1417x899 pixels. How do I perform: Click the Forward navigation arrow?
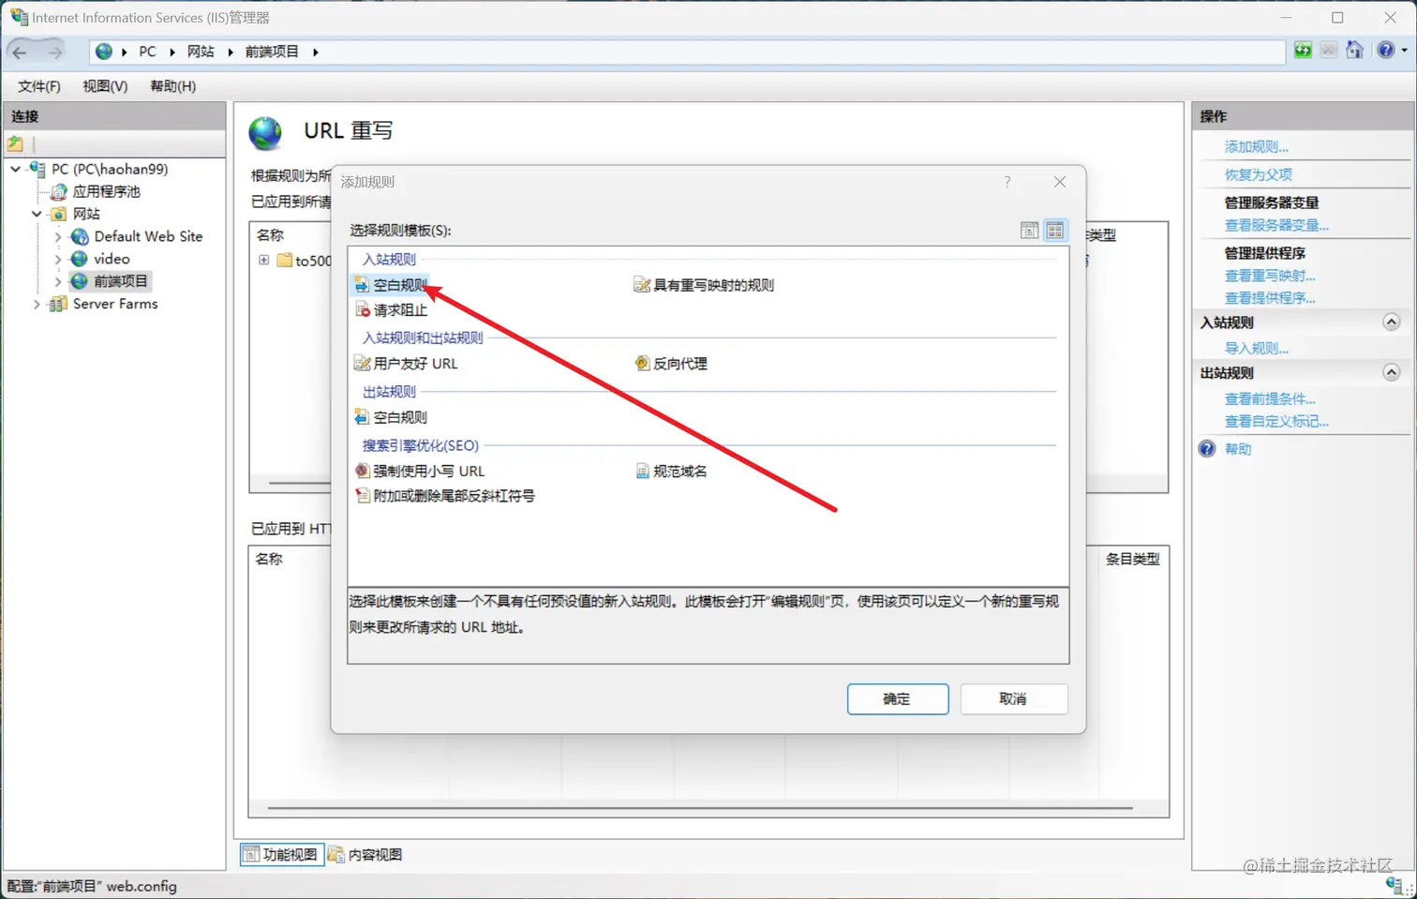(53, 52)
